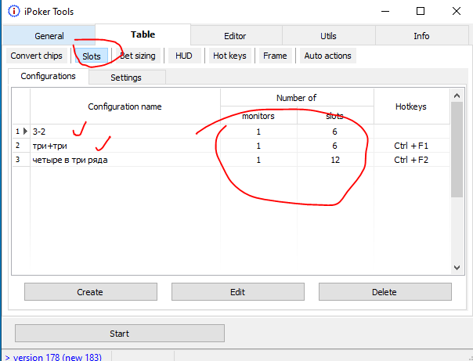Screen dimensions: 473x361
Task: Click the Start button
Action: 120,334
